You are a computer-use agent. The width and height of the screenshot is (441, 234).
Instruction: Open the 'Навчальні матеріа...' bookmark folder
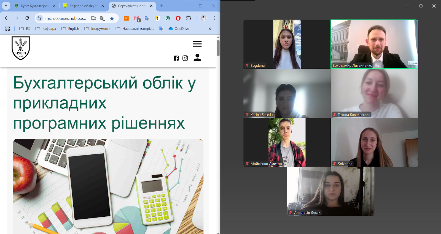(135, 29)
